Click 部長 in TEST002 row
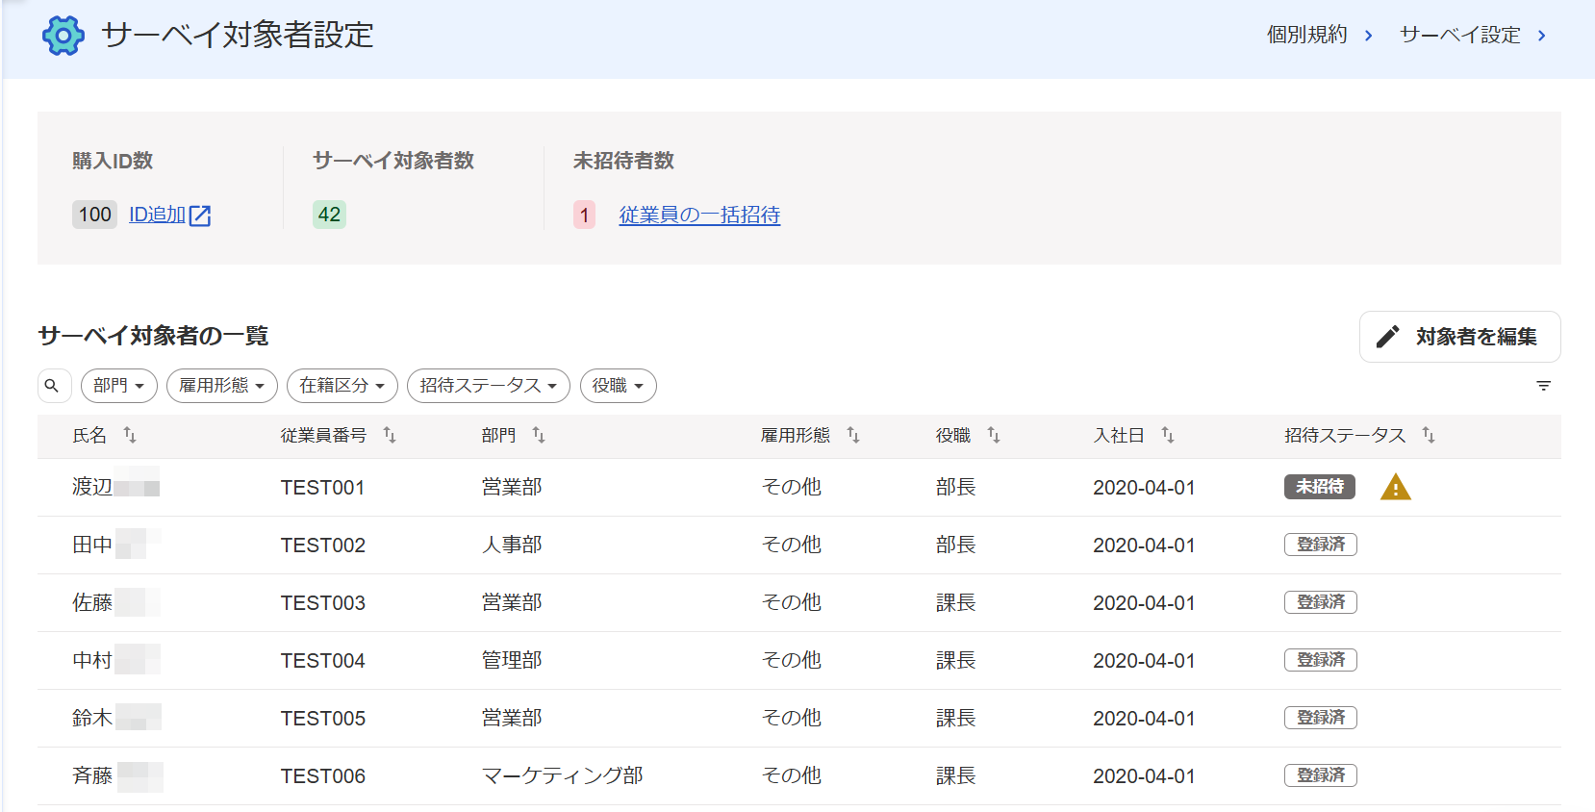Screen dimensions: 1595x812 tap(955, 545)
